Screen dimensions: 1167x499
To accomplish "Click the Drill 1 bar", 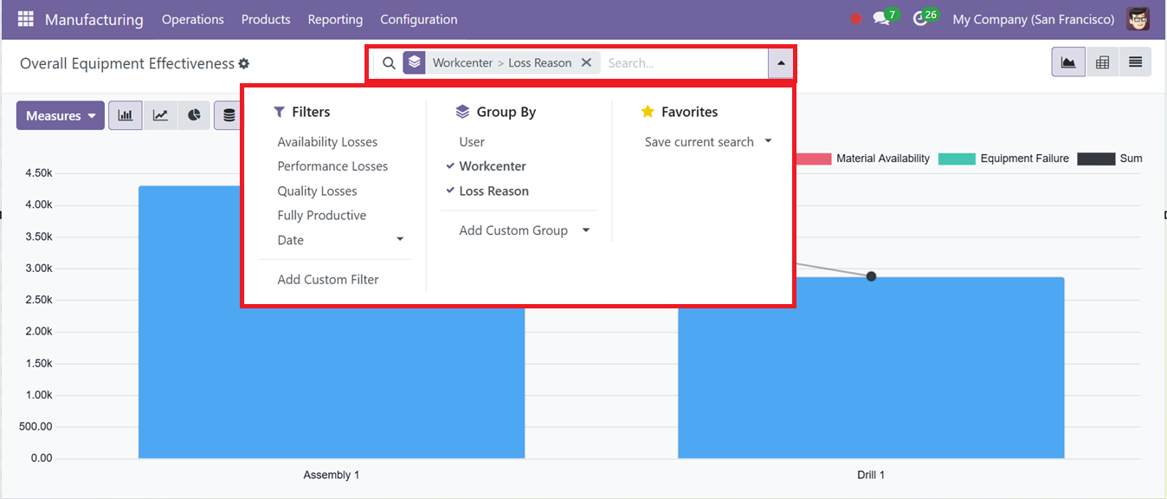I will click(871, 367).
